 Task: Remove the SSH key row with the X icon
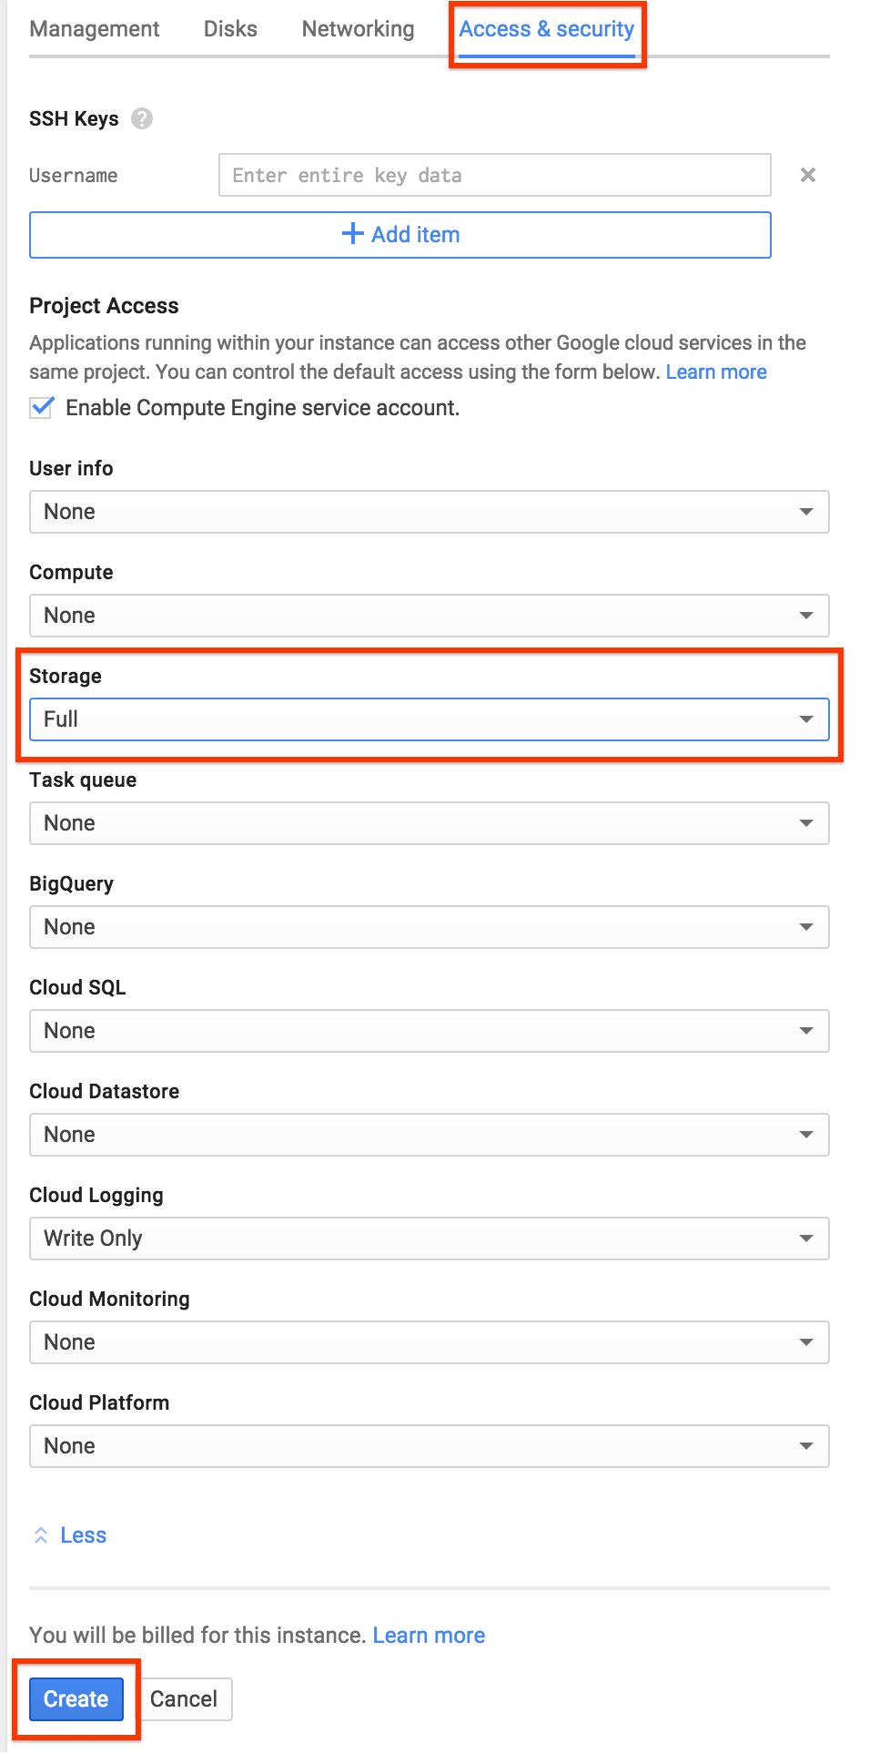click(x=807, y=175)
